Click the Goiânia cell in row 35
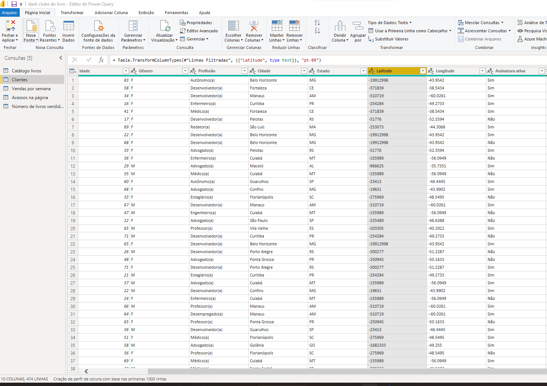 point(278,345)
